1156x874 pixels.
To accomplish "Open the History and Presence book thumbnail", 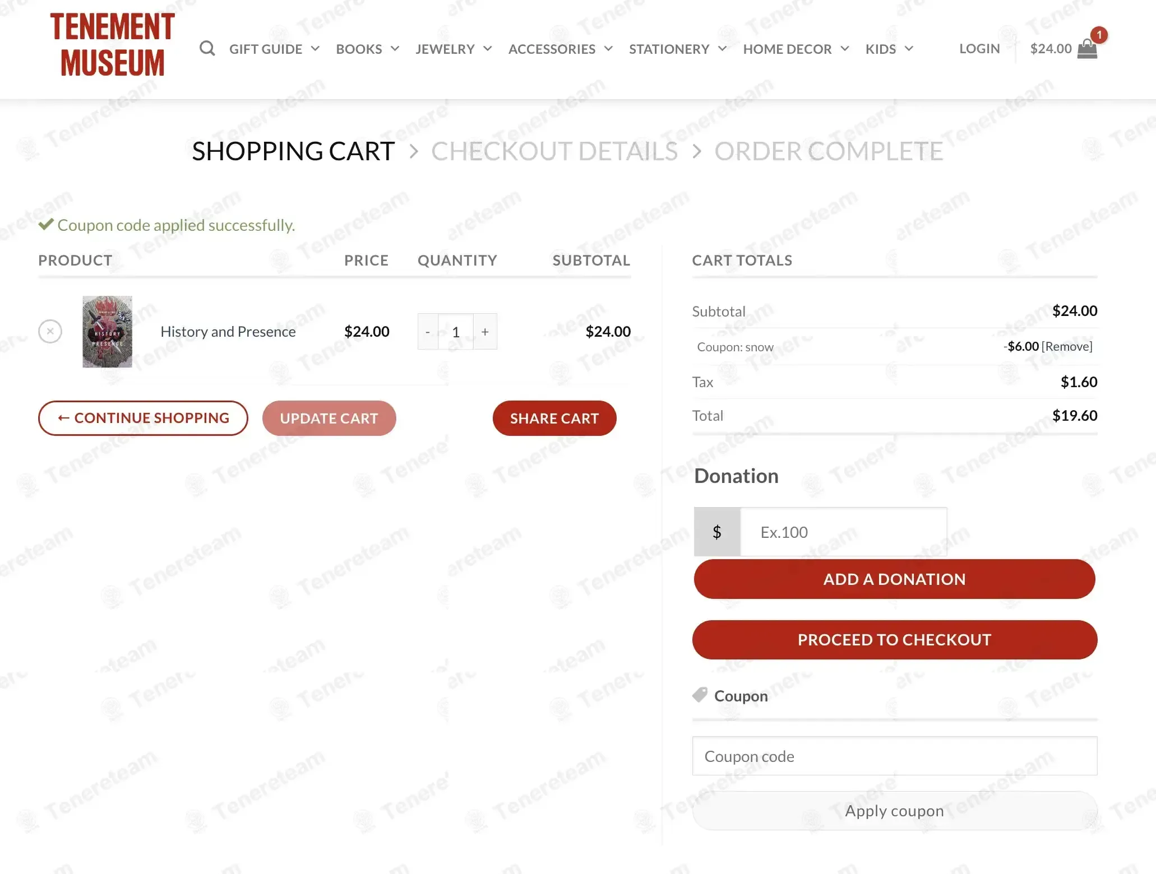I will pos(107,331).
